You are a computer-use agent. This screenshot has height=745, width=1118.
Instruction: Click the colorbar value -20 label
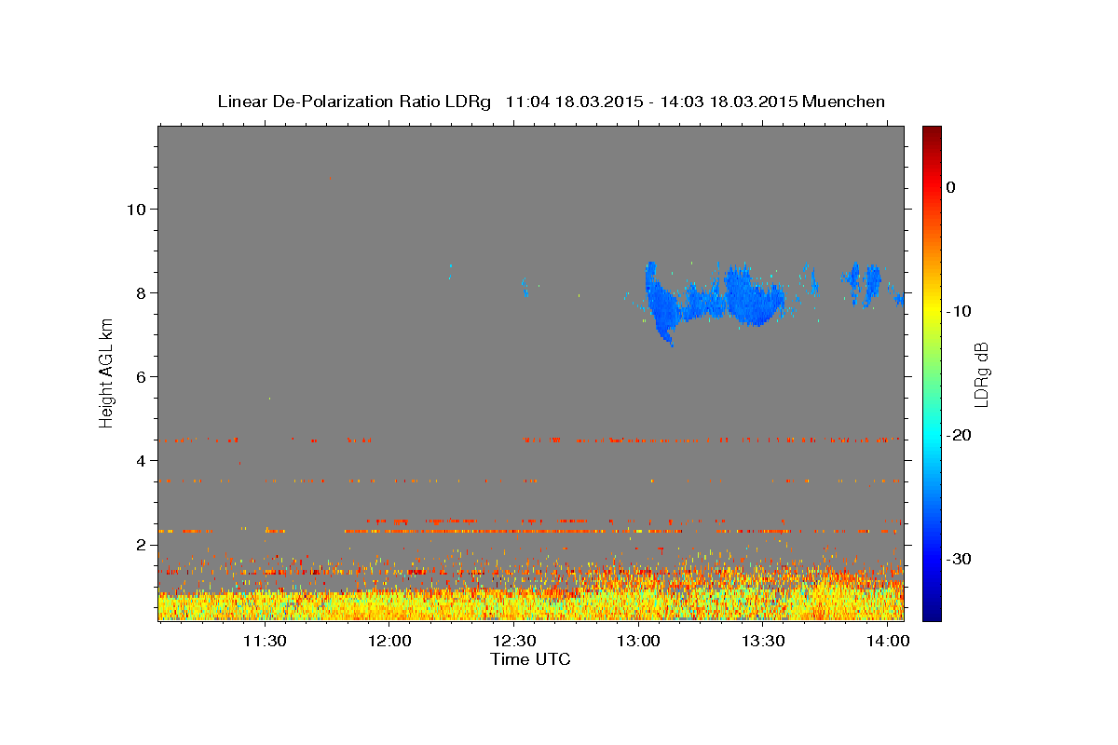click(x=958, y=435)
